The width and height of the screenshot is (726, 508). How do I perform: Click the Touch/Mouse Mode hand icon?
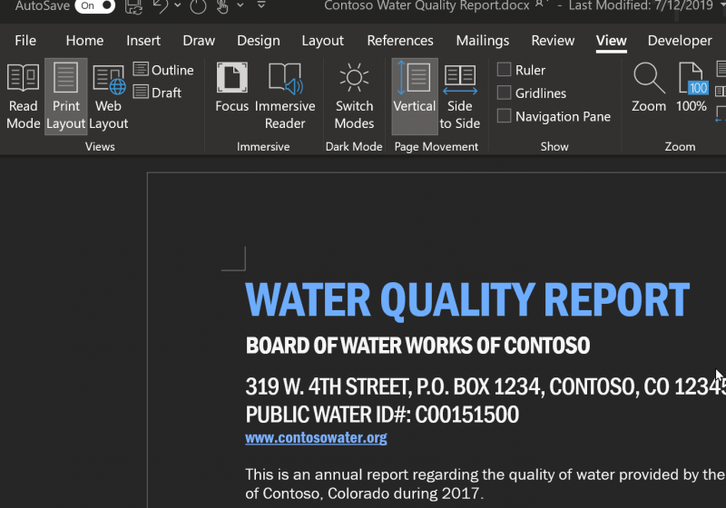(x=222, y=6)
